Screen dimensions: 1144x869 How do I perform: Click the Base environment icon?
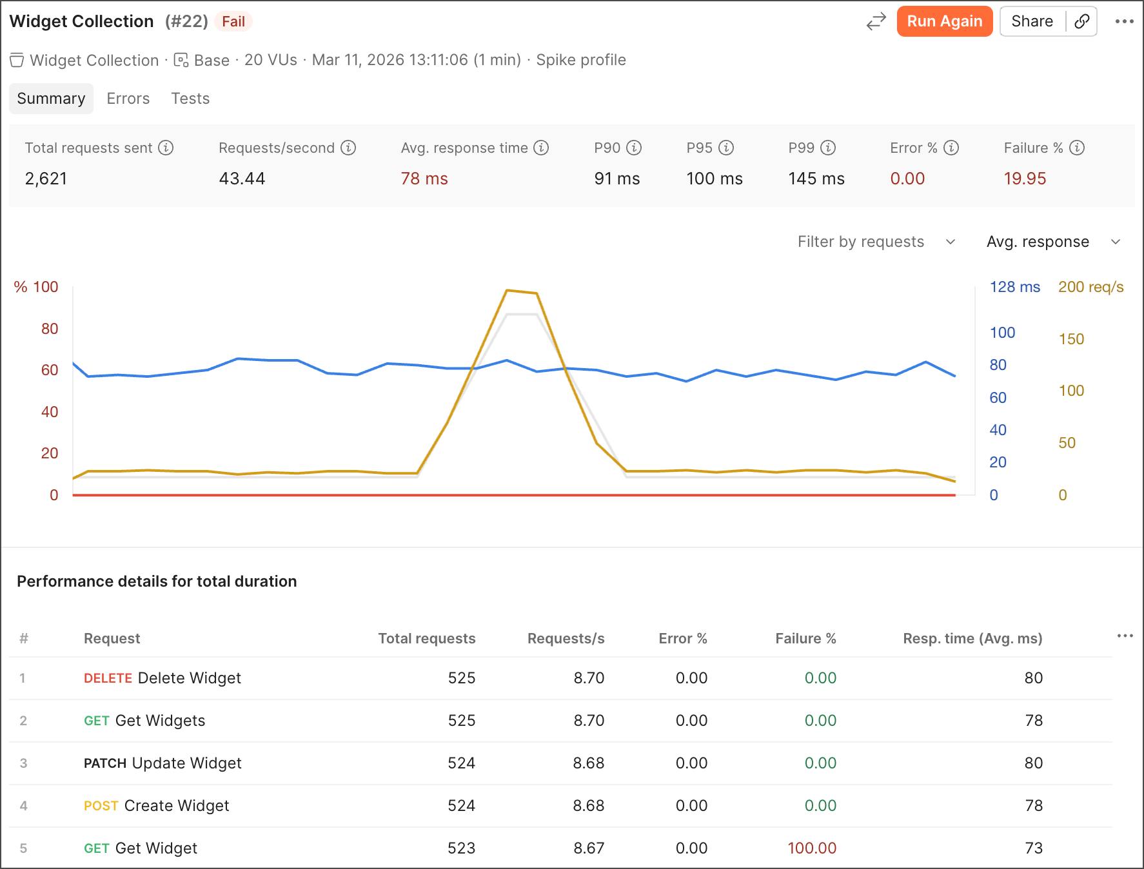[181, 59]
